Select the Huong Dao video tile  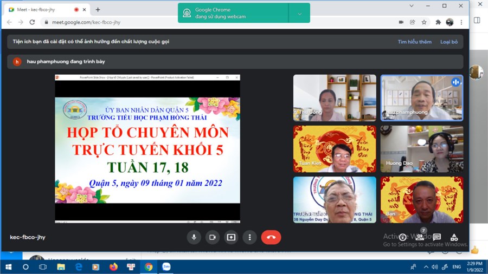coord(421,149)
